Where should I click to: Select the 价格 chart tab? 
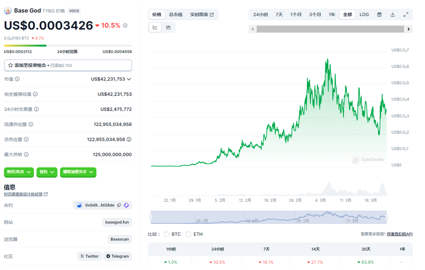(157, 14)
